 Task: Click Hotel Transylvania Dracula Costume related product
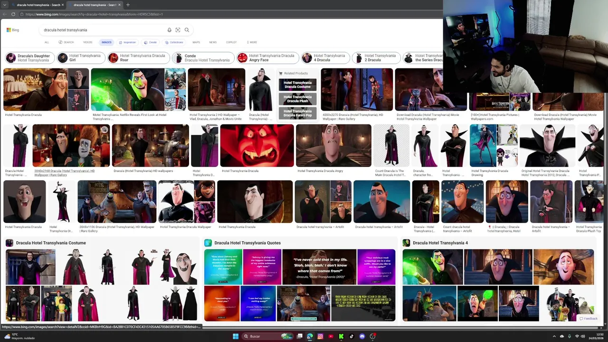(297, 85)
